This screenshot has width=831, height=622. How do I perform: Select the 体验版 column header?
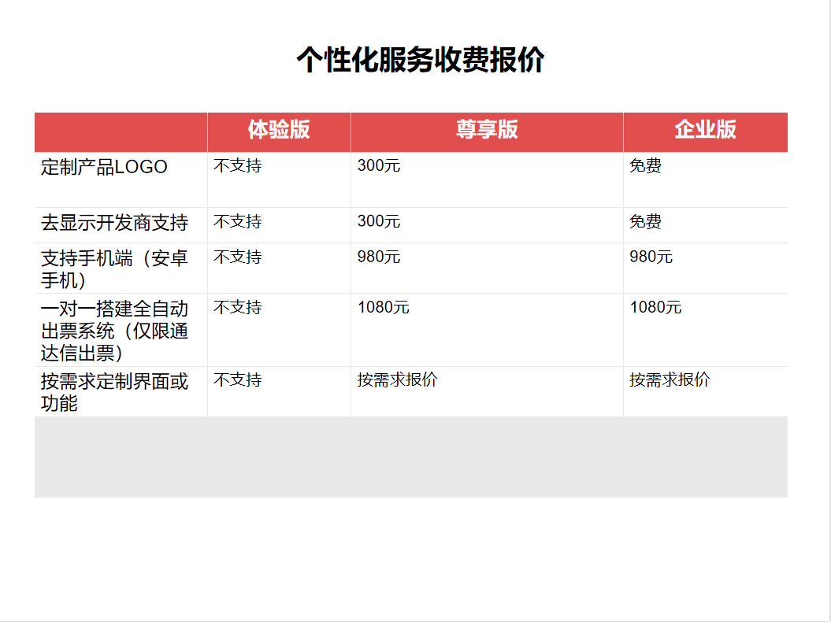pos(279,130)
